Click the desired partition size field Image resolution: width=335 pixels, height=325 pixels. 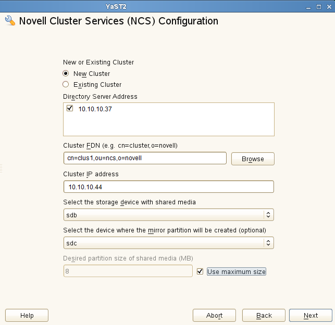tap(128, 271)
